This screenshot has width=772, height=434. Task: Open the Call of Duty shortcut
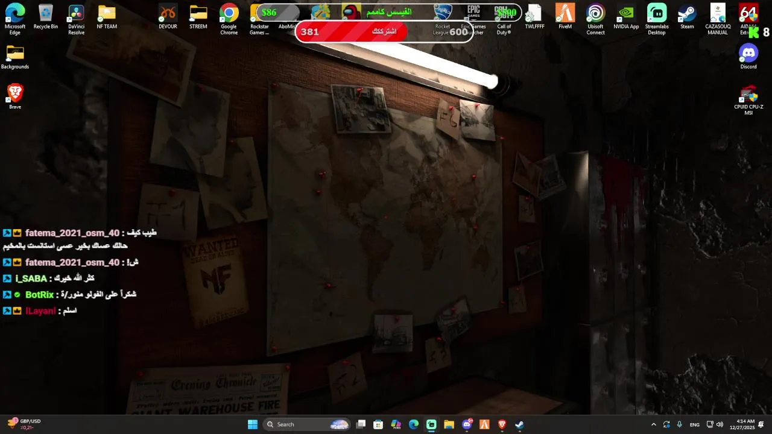(504, 19)
